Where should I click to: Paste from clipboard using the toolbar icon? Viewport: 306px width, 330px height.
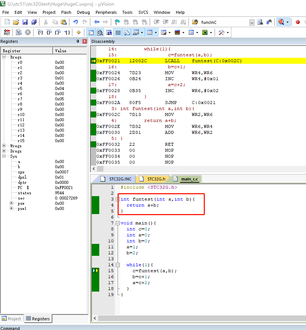point(63,22)
